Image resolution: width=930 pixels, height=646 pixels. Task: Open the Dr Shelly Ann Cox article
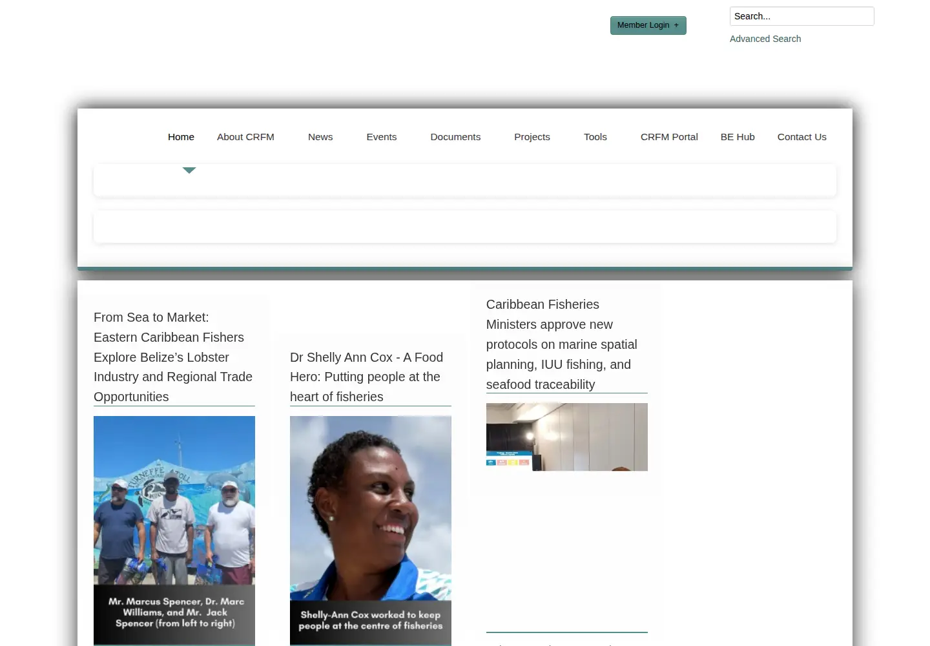tap(367, 377)
